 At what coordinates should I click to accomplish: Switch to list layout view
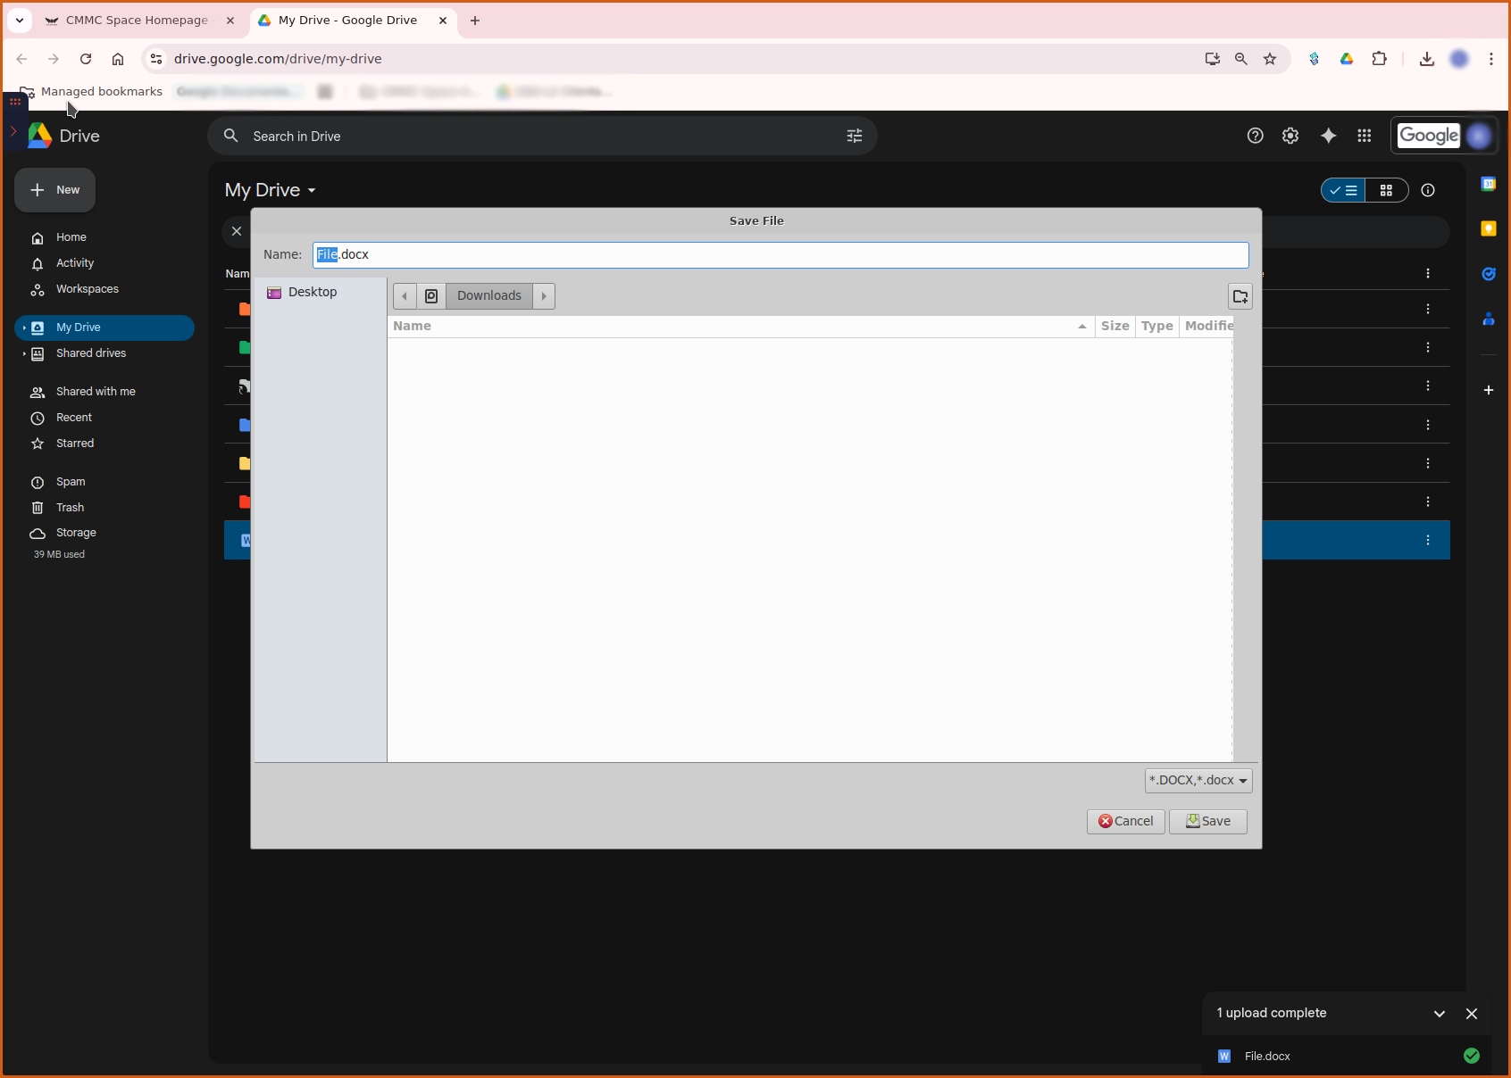point(1343,190)
